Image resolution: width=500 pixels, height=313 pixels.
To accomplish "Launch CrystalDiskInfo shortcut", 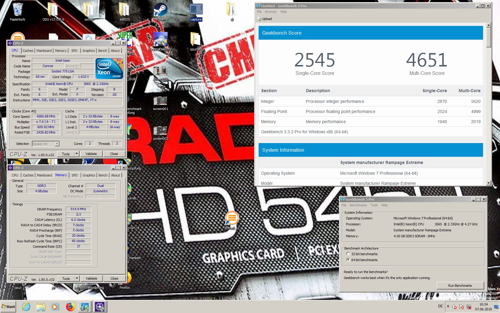I will 160,42.
